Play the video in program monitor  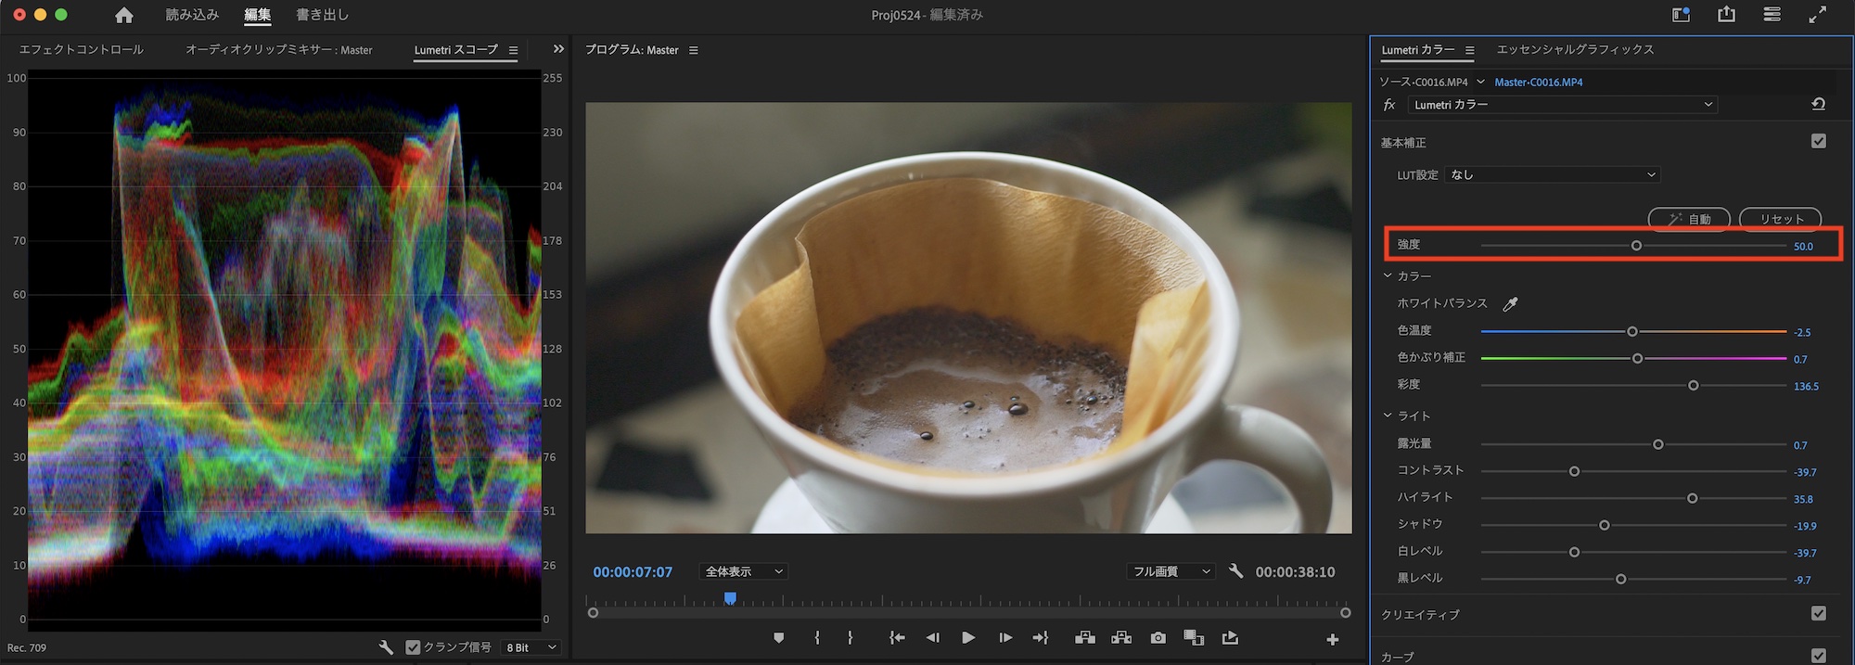coord(967,638)
